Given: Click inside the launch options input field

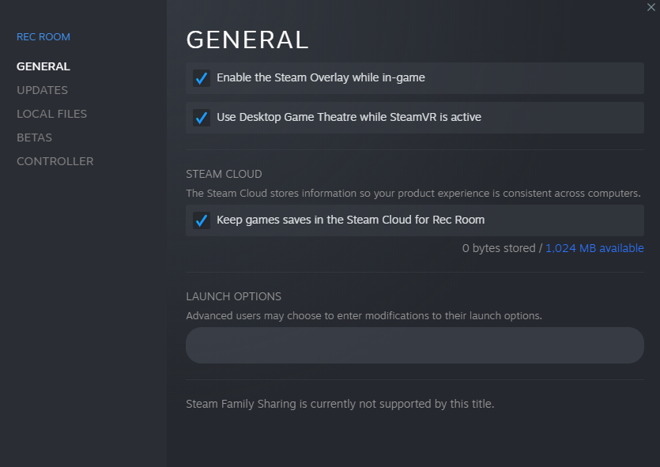Looking at the screenshot, I should click(x=414, y=345).
